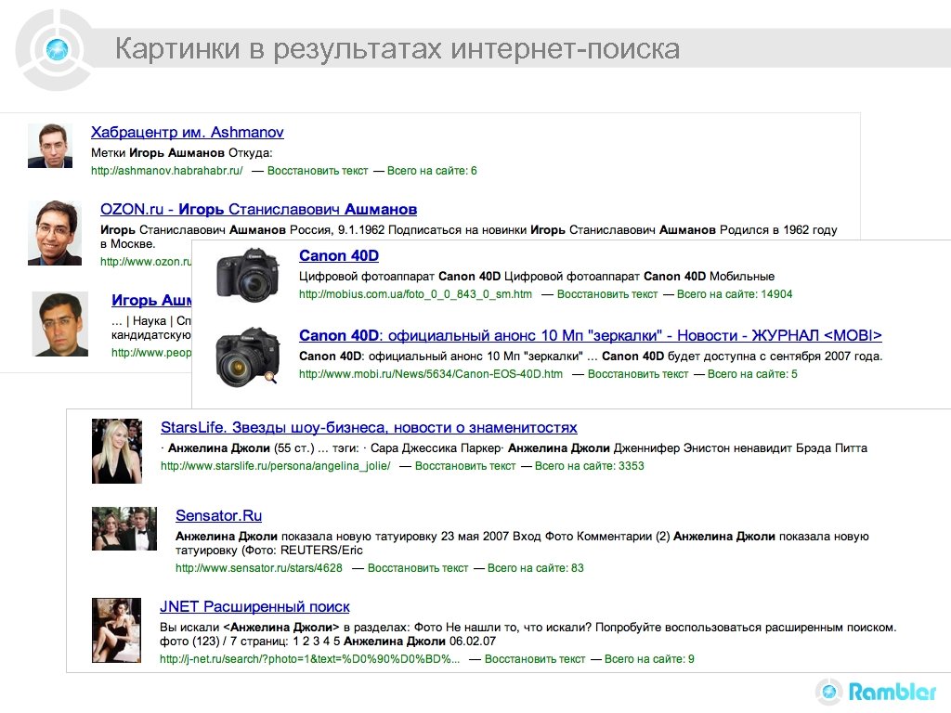The image size is (951, 713).
Task: Click camera thumbnail beside first Canon 40D result
Action: coord(248,275)
